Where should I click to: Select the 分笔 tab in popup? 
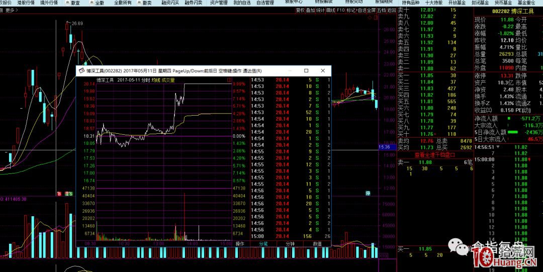click(263, 243)
